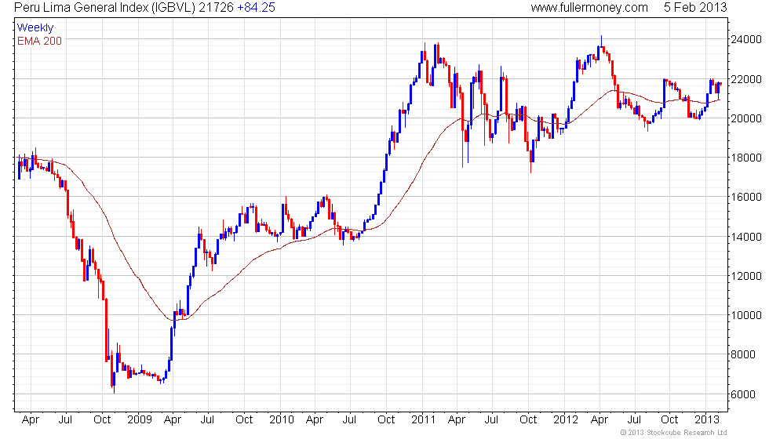Select the 16000 y-axis label
The height and width of the screenshot is (439, 769).
click(x=746, y=197)
